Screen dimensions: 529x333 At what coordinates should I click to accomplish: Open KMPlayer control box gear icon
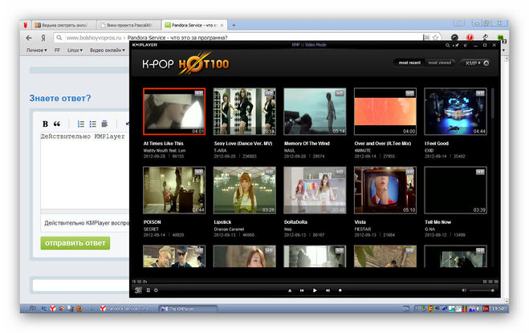[156, 290]
